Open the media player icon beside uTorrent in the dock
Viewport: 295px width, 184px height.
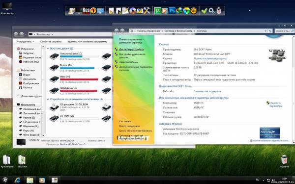tap(165, 11)
